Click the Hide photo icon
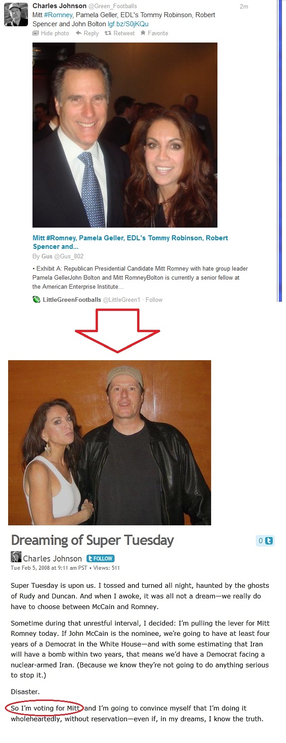The height and width of the screenshot is (743, 286). [36, 33]
